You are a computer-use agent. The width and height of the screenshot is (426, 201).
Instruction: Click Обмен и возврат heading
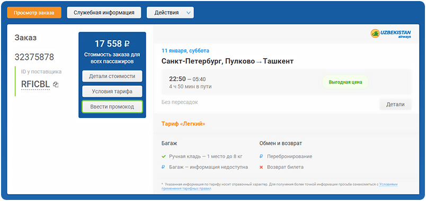pyautogui.click(x=281, y=143)
